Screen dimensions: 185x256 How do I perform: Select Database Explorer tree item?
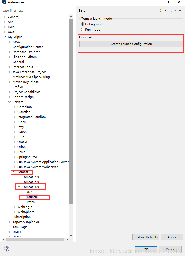click(x=26, y=52)
